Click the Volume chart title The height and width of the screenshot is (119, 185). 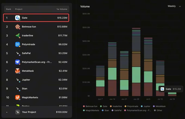pos(85,7)
